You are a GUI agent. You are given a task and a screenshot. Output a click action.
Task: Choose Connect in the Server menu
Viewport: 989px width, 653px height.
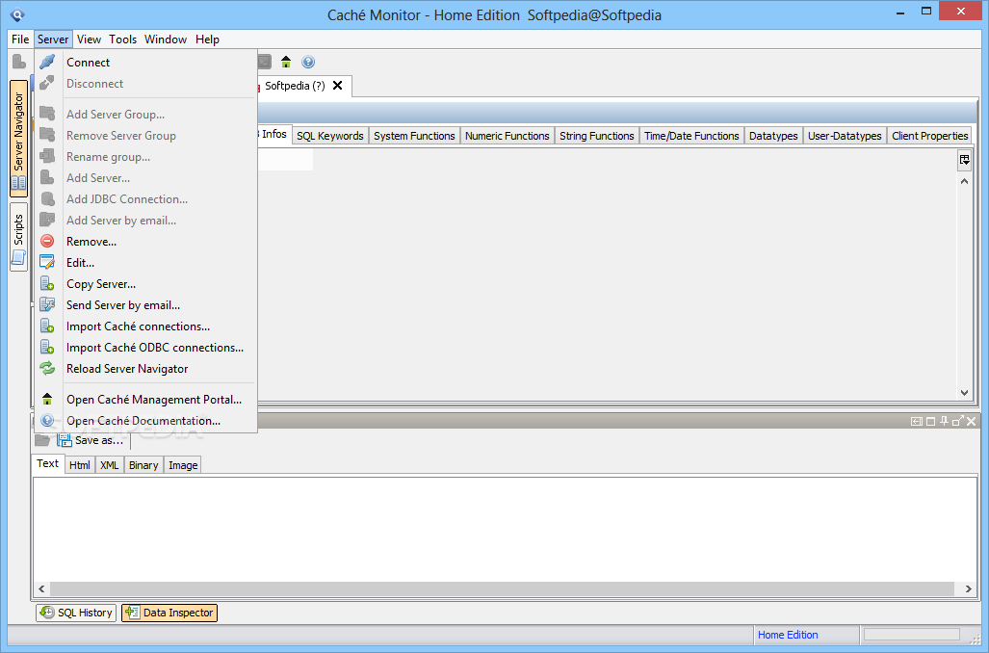(146, 63)
